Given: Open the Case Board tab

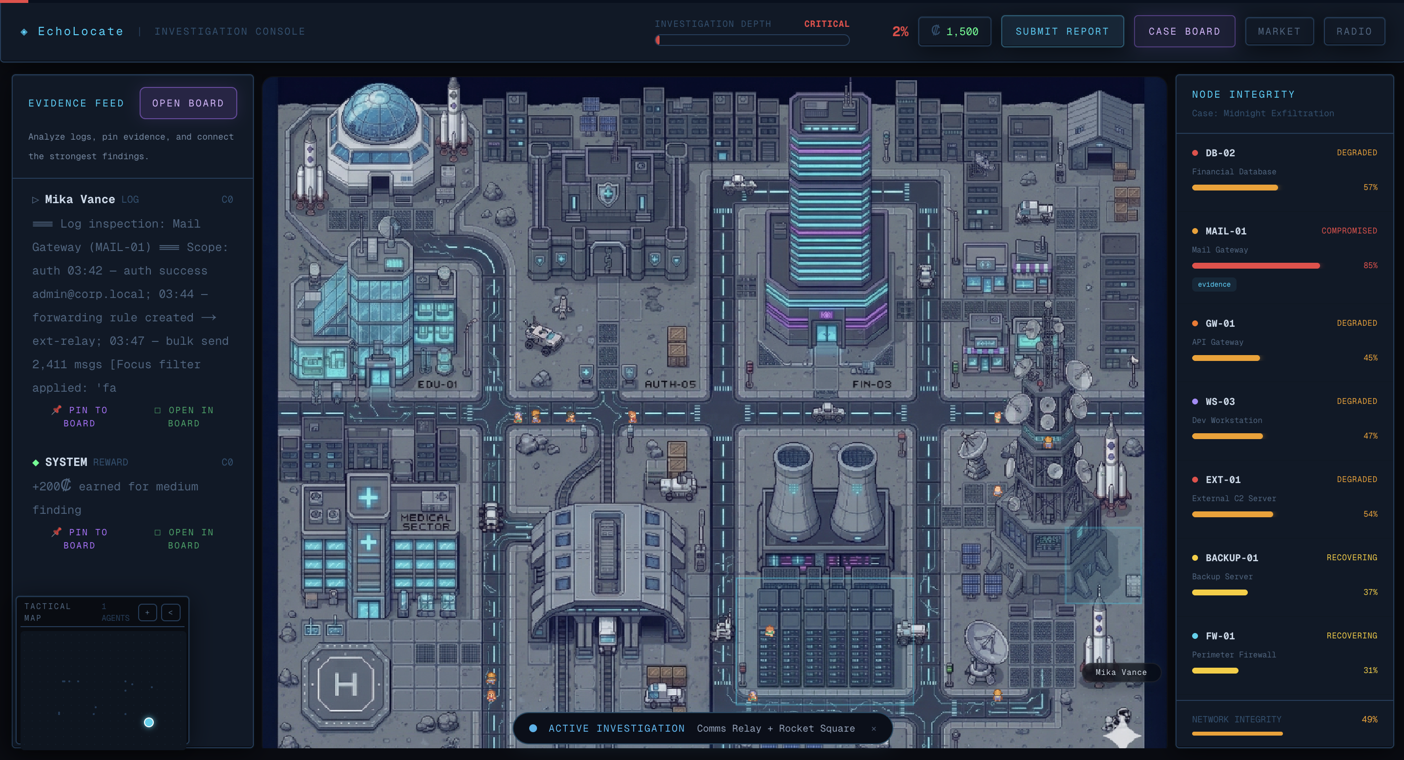Looking at the screenshot, I should (1184, 32).
